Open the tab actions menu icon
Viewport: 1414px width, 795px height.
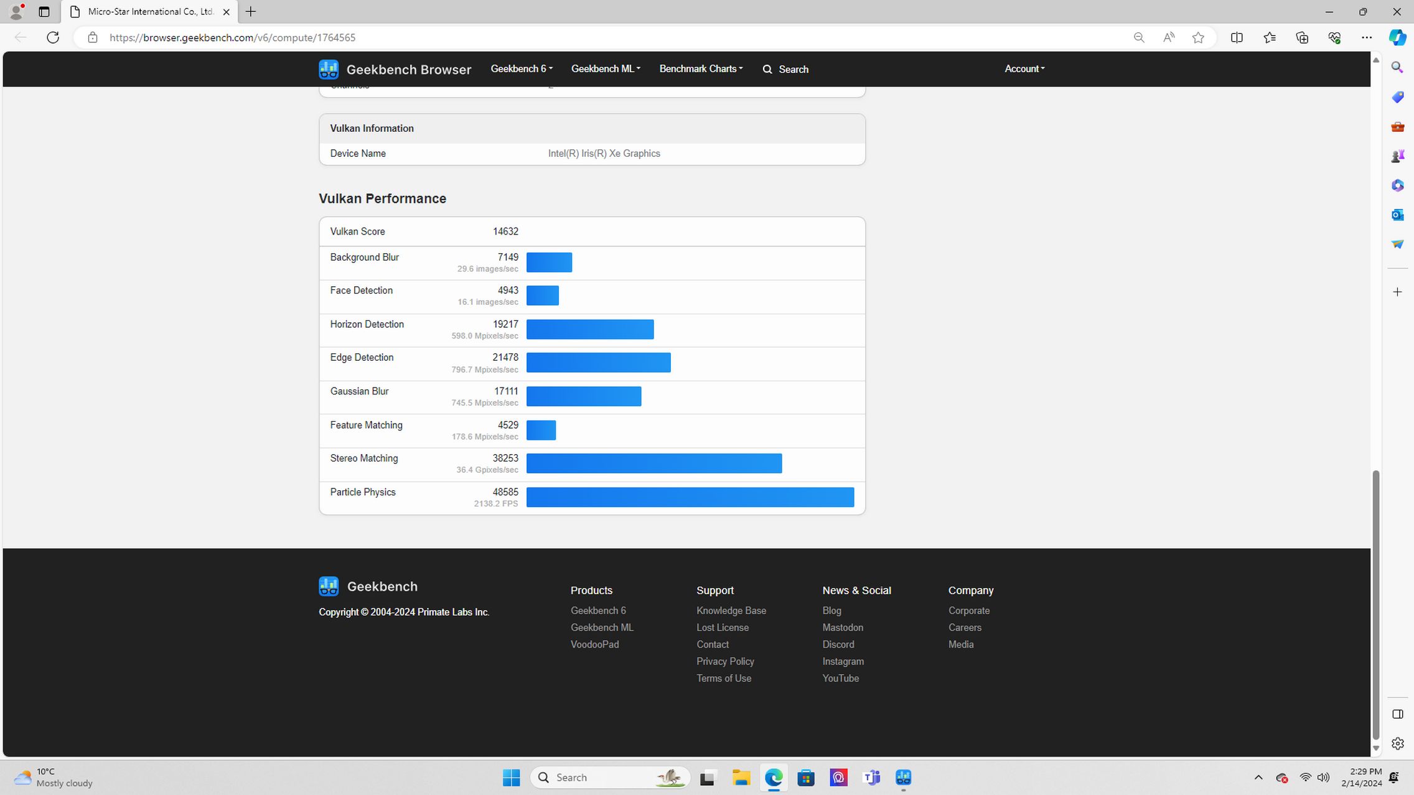(44, 12)
